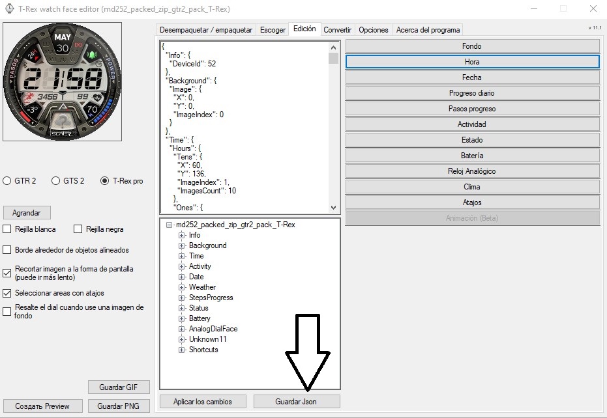Expand the AnalogDialFace tree node
Viewport: 607px width, 418px height.
coord(182,329)
